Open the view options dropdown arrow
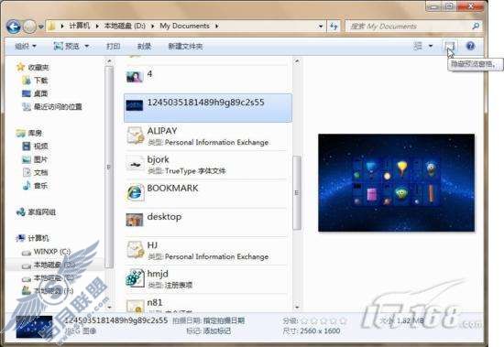The width and height of the screenshot is (504, 347). coord(431,46)
